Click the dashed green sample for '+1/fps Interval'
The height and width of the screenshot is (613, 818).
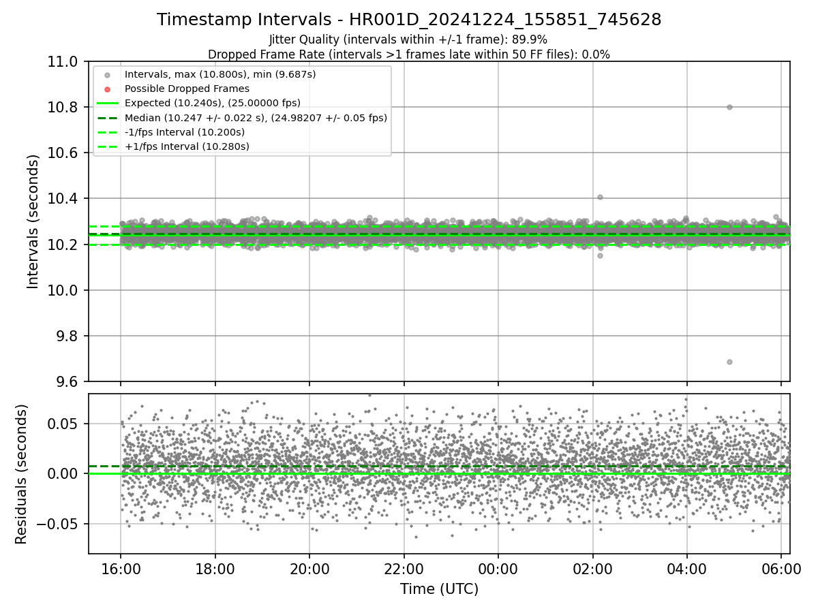[107, 146]
